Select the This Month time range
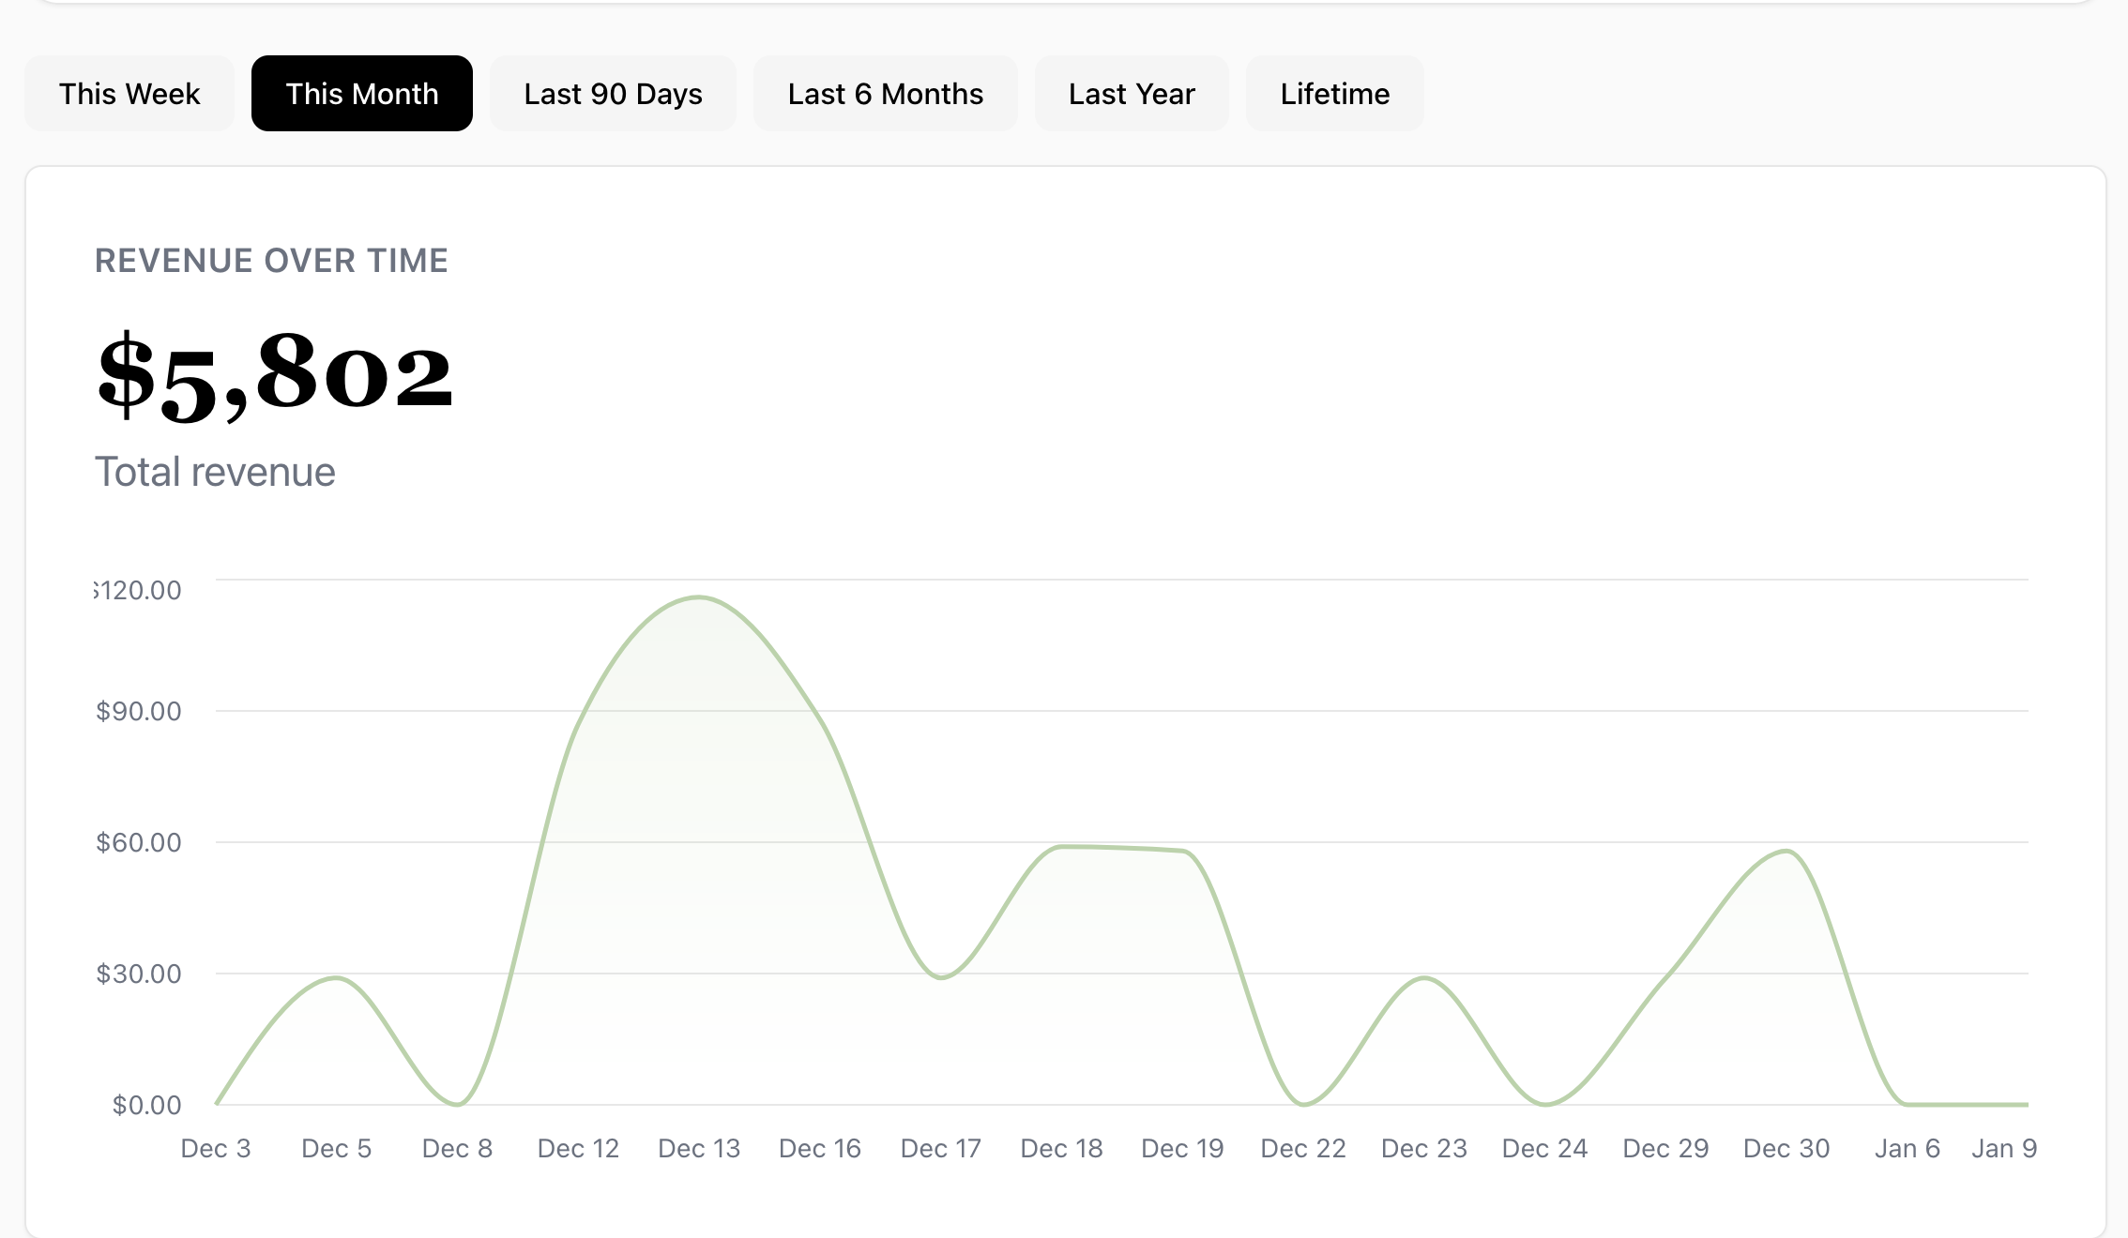 click(361, 94)
